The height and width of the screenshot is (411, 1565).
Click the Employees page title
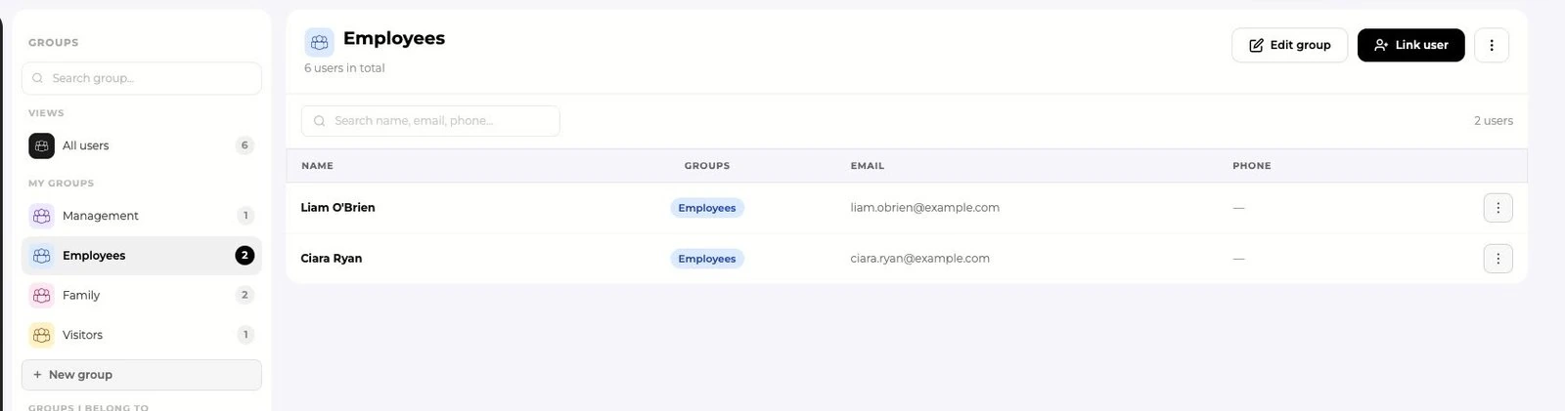(394, 38)
